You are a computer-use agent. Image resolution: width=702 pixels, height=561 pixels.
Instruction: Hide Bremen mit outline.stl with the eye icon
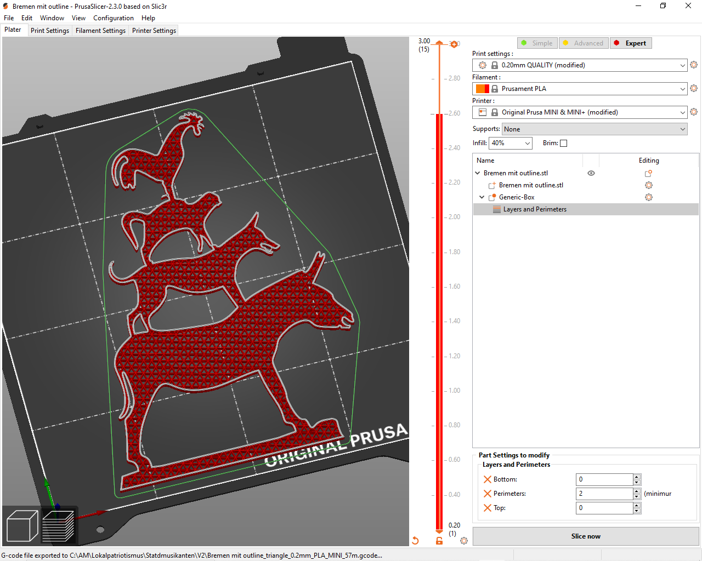tap(591, 173)
